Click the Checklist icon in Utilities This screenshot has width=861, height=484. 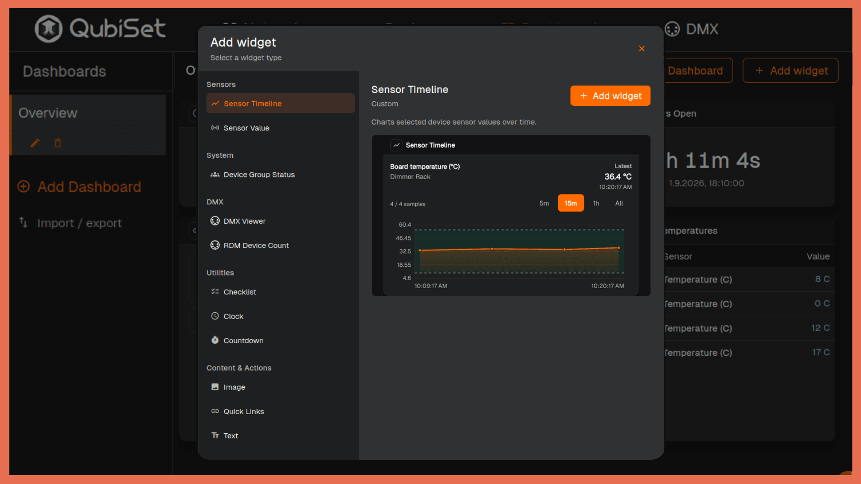click(x=215, y=292)
